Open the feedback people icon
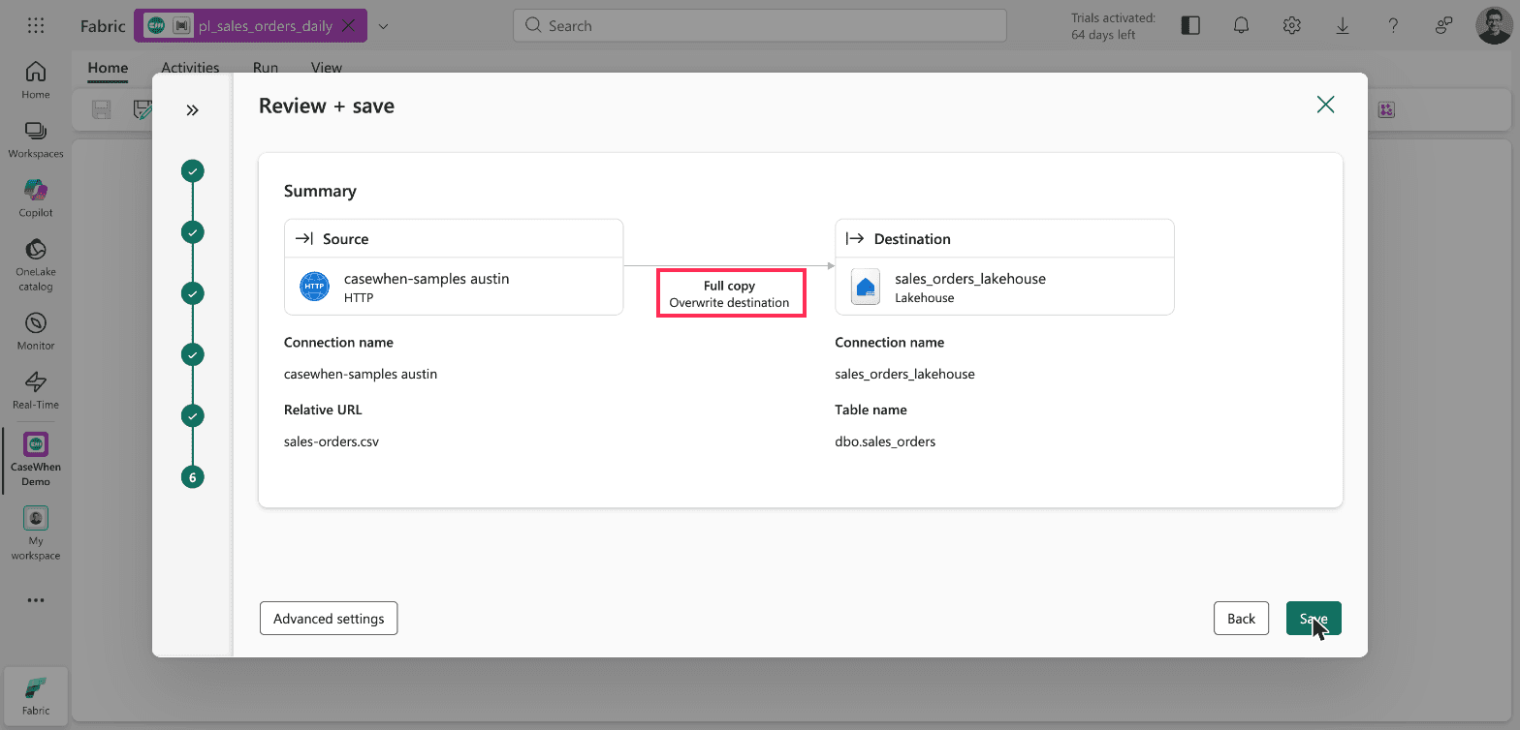 1444,26
